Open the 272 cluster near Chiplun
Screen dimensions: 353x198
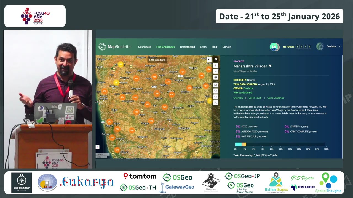coord(109,122)
